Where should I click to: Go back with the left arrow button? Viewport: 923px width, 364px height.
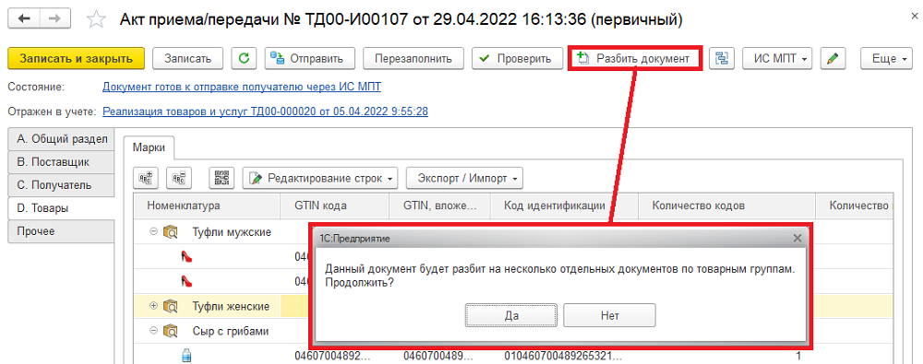(x=24, y=18)
